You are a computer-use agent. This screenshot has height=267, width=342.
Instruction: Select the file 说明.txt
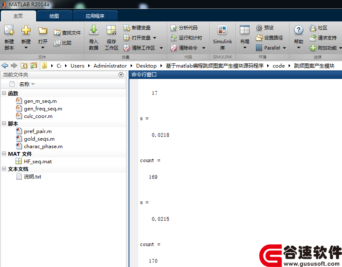(x=32, y=177)
